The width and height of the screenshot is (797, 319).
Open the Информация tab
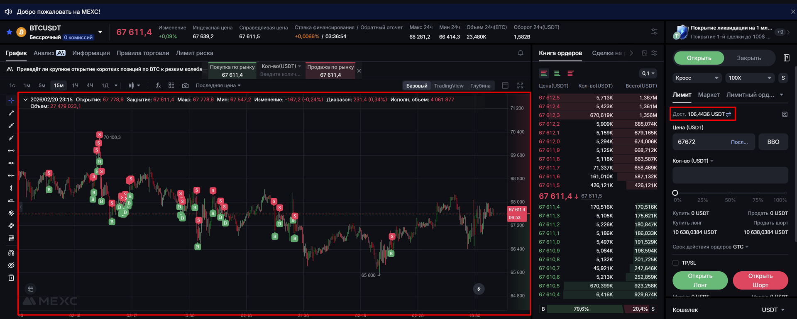tap(91, 53)
